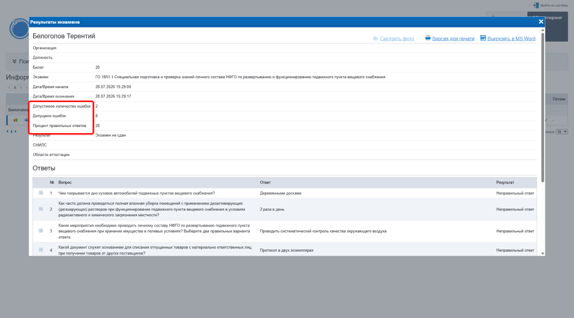
Task: Click the Потоки column header in background table
Action: [x=559, y=99]
